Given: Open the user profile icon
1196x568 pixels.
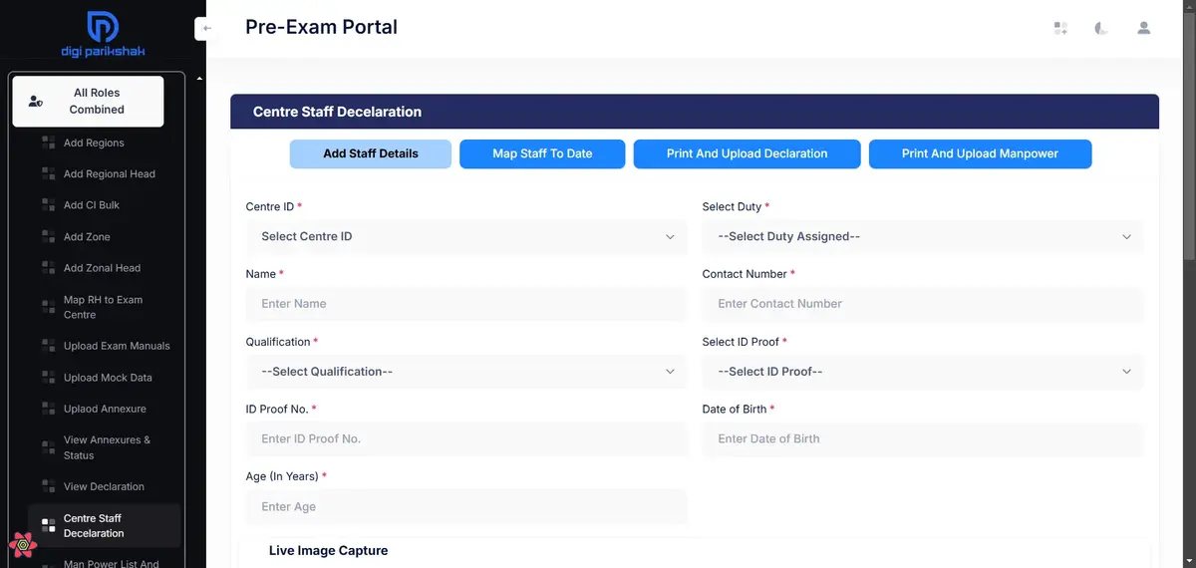Looking at the screenshot, I should coord(1144,29).
